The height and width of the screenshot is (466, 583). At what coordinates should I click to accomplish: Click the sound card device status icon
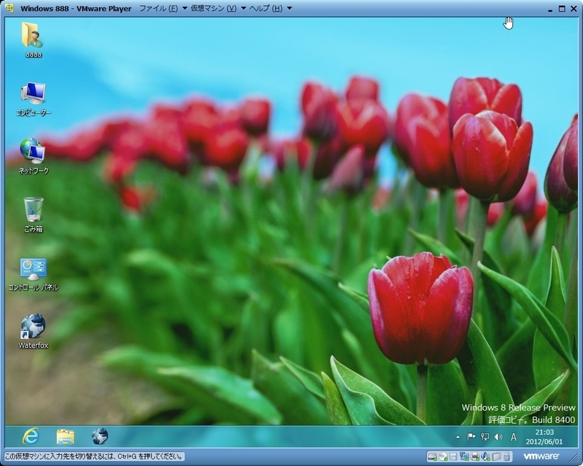pos(485,457)
